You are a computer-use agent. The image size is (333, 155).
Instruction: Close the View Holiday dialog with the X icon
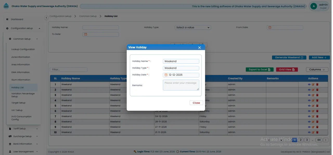(x=200, y=48)
